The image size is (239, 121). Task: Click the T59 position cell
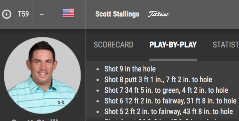point(23,14)
